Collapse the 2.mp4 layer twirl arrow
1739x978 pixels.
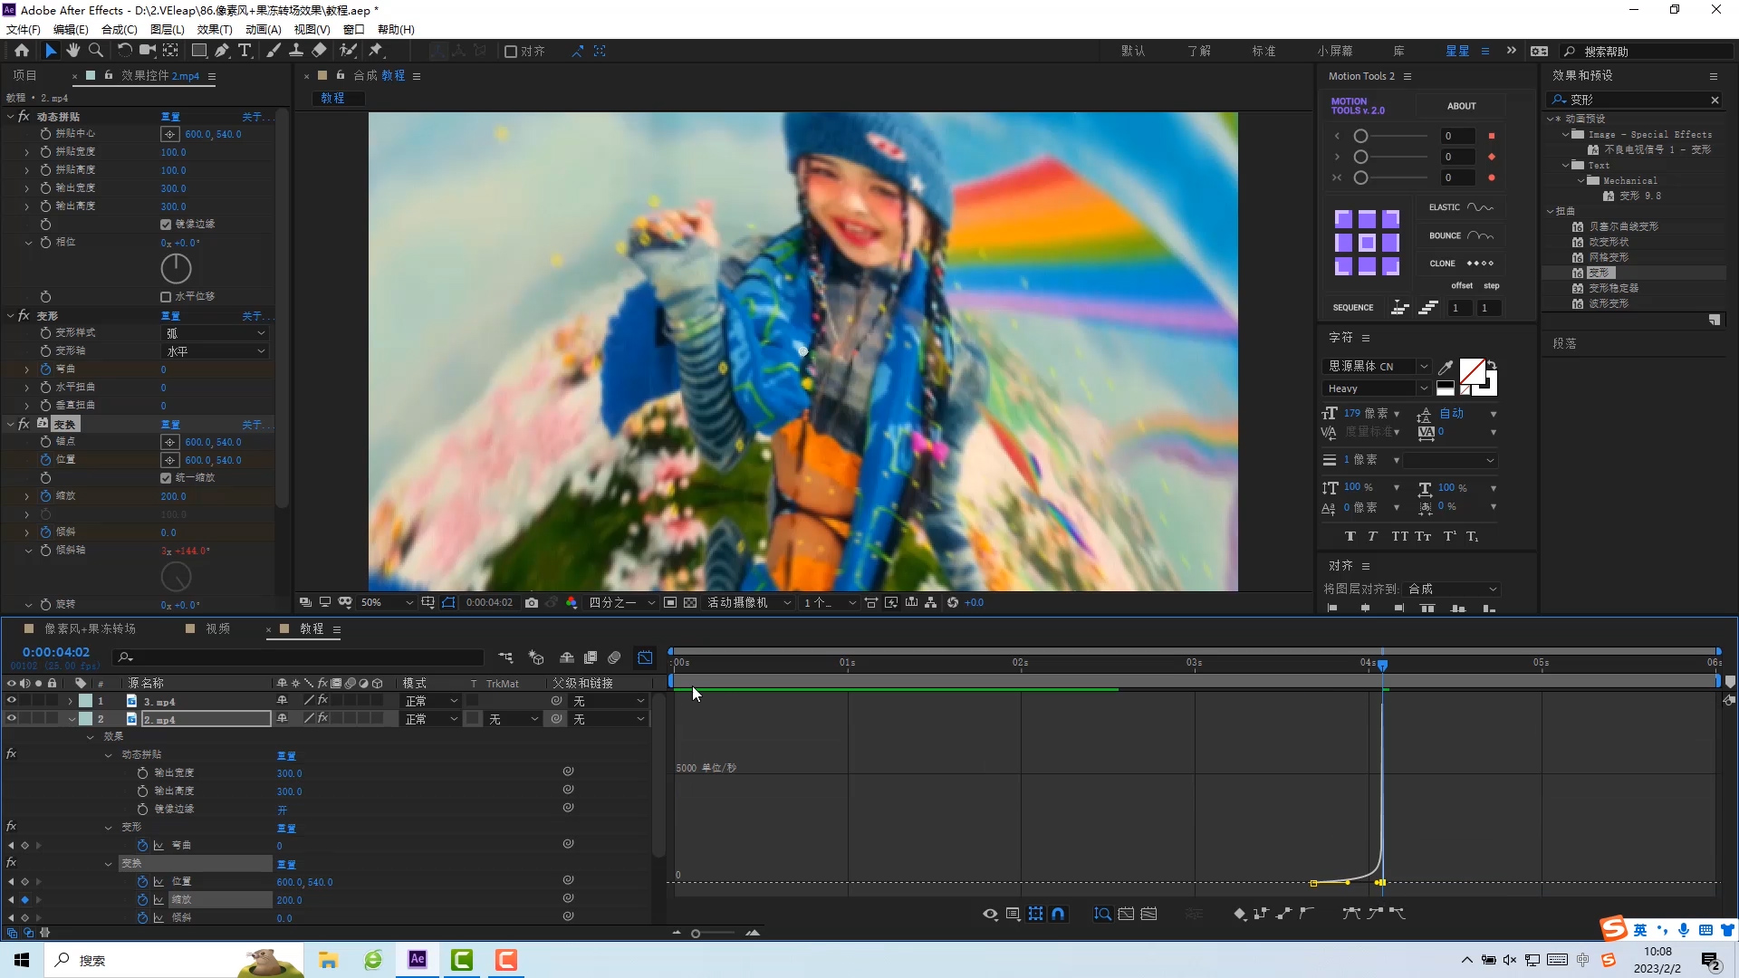click(x=72, y=719)
